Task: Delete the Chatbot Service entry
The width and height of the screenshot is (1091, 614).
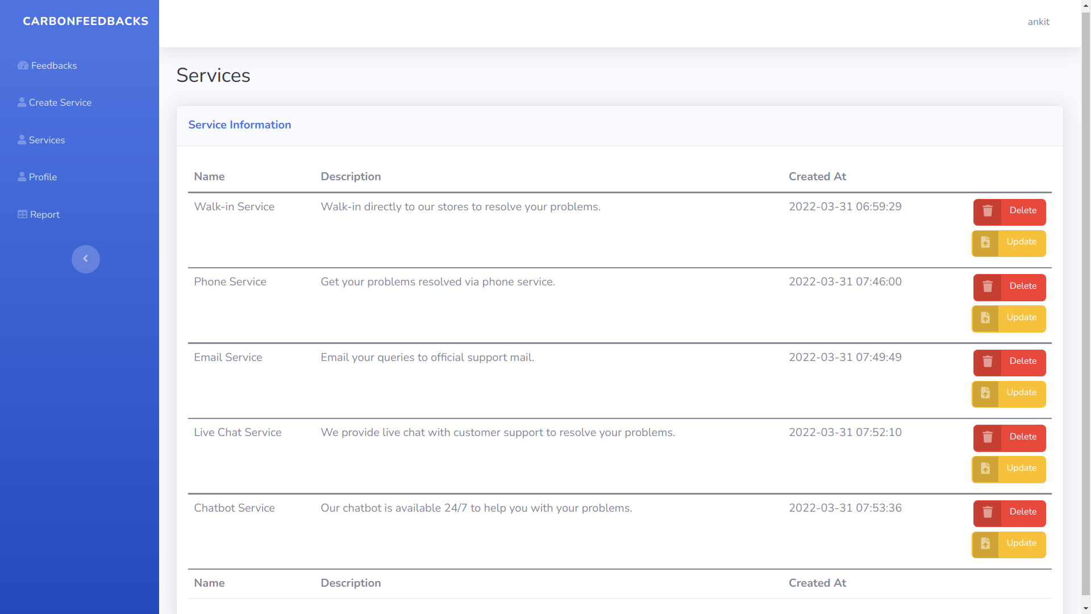Action: [1022, 512]
